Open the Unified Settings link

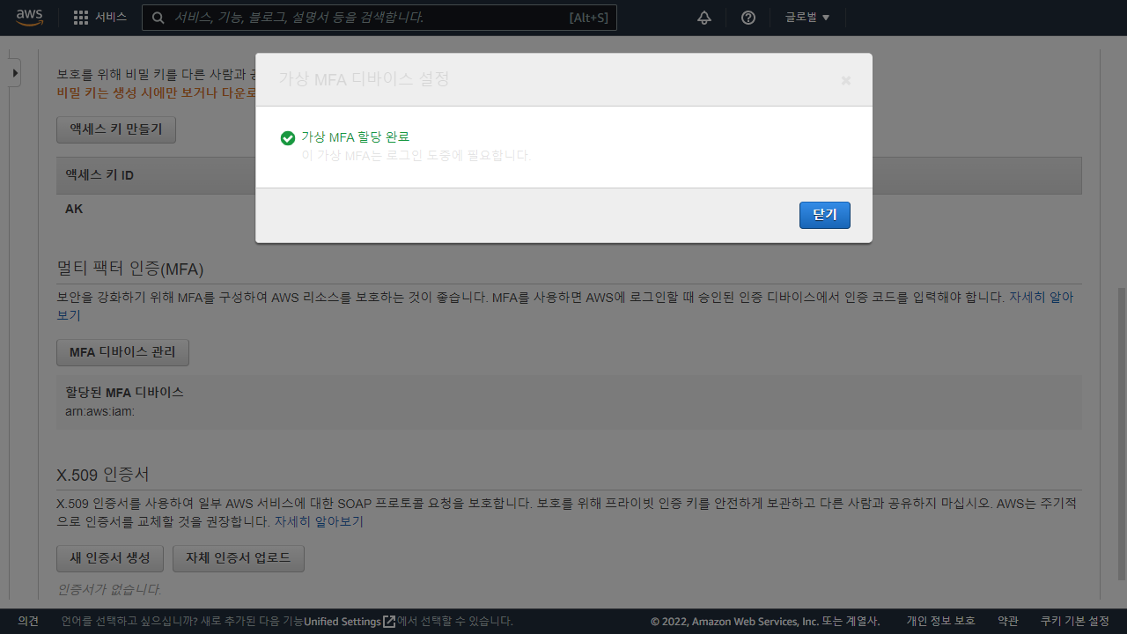[x=343, y=622]
